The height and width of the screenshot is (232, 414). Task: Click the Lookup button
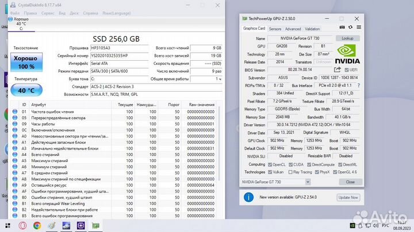pyautogui.click(x=347, y=38)
